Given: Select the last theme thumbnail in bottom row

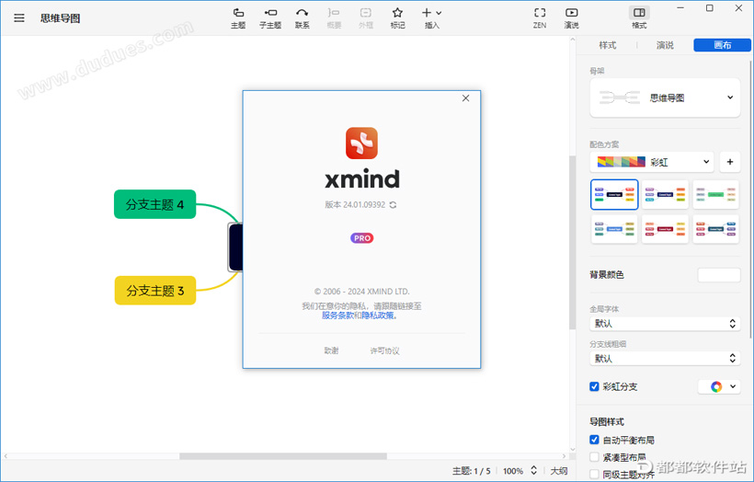Looking at the screenshot, I should 715,229.
